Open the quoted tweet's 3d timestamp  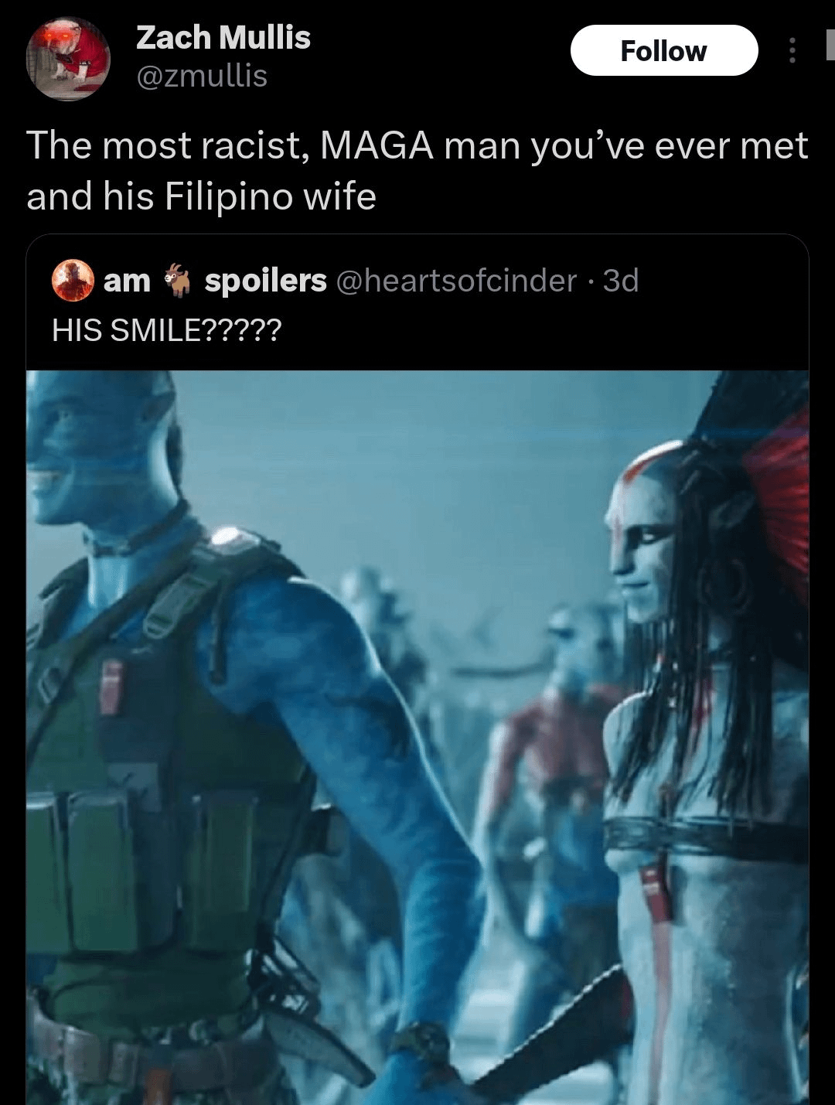[x=621, y=281]
